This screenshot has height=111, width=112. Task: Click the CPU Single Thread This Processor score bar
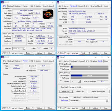[90, 67]
